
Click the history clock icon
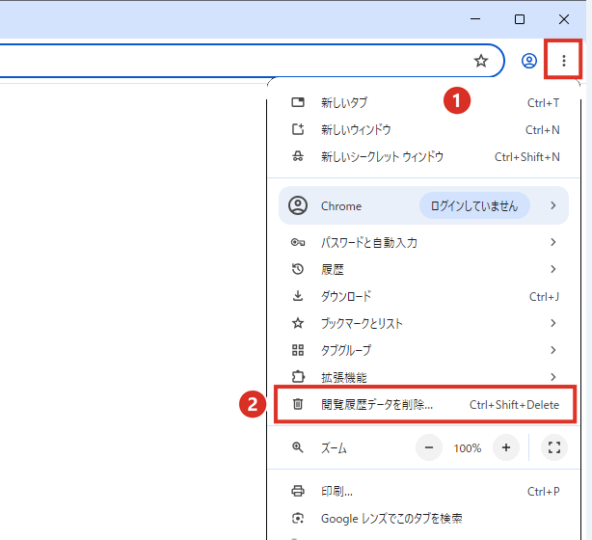298,269
